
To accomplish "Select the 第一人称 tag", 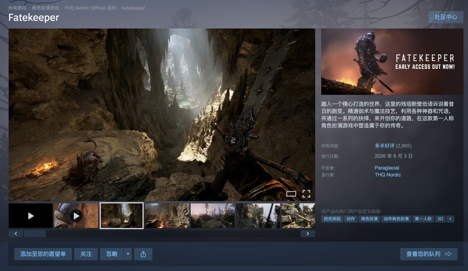I will (x=423, y=219).
